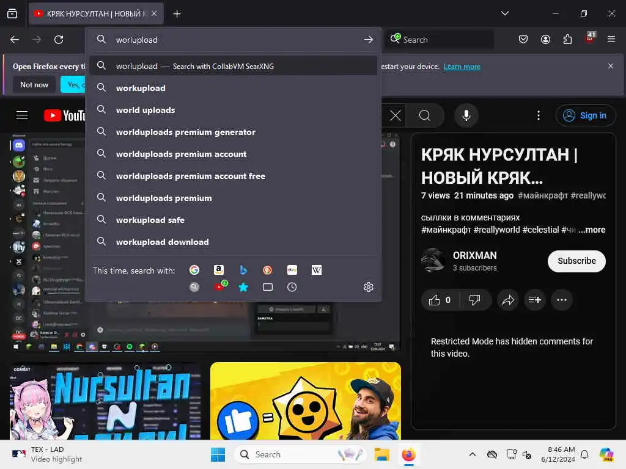Open more actions under the video

coord(562,300)
